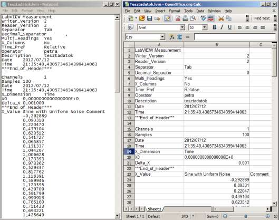Click the Spelling check icon

203,18
